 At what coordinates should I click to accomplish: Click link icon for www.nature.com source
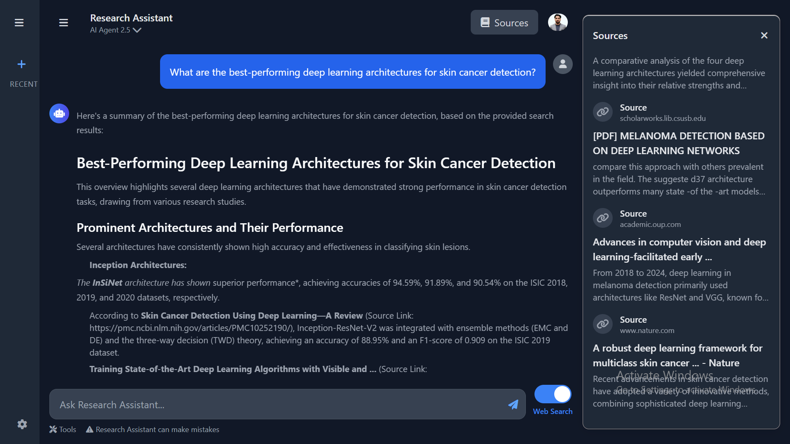click(x=603, y=324)
